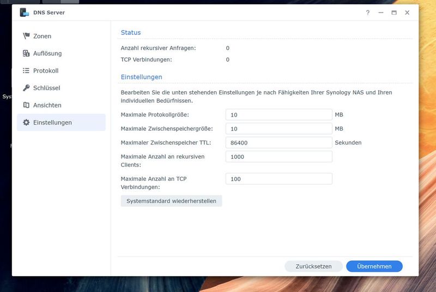Screen dimensions: 436x292
Task: Click the Übernehmen button
Action: pyautogui.click(x=374, y=266)
